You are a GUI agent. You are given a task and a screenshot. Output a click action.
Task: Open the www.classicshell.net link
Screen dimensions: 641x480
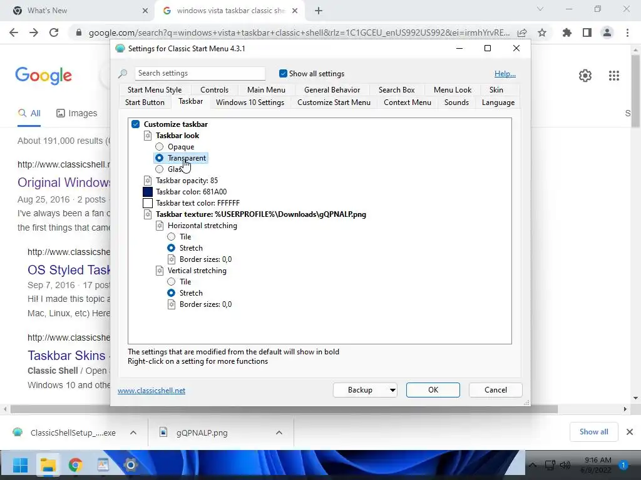(151, 391)
